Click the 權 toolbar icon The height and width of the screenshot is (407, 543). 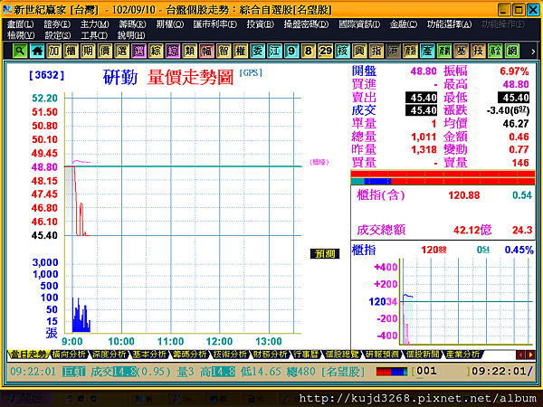tap(241, 52)
